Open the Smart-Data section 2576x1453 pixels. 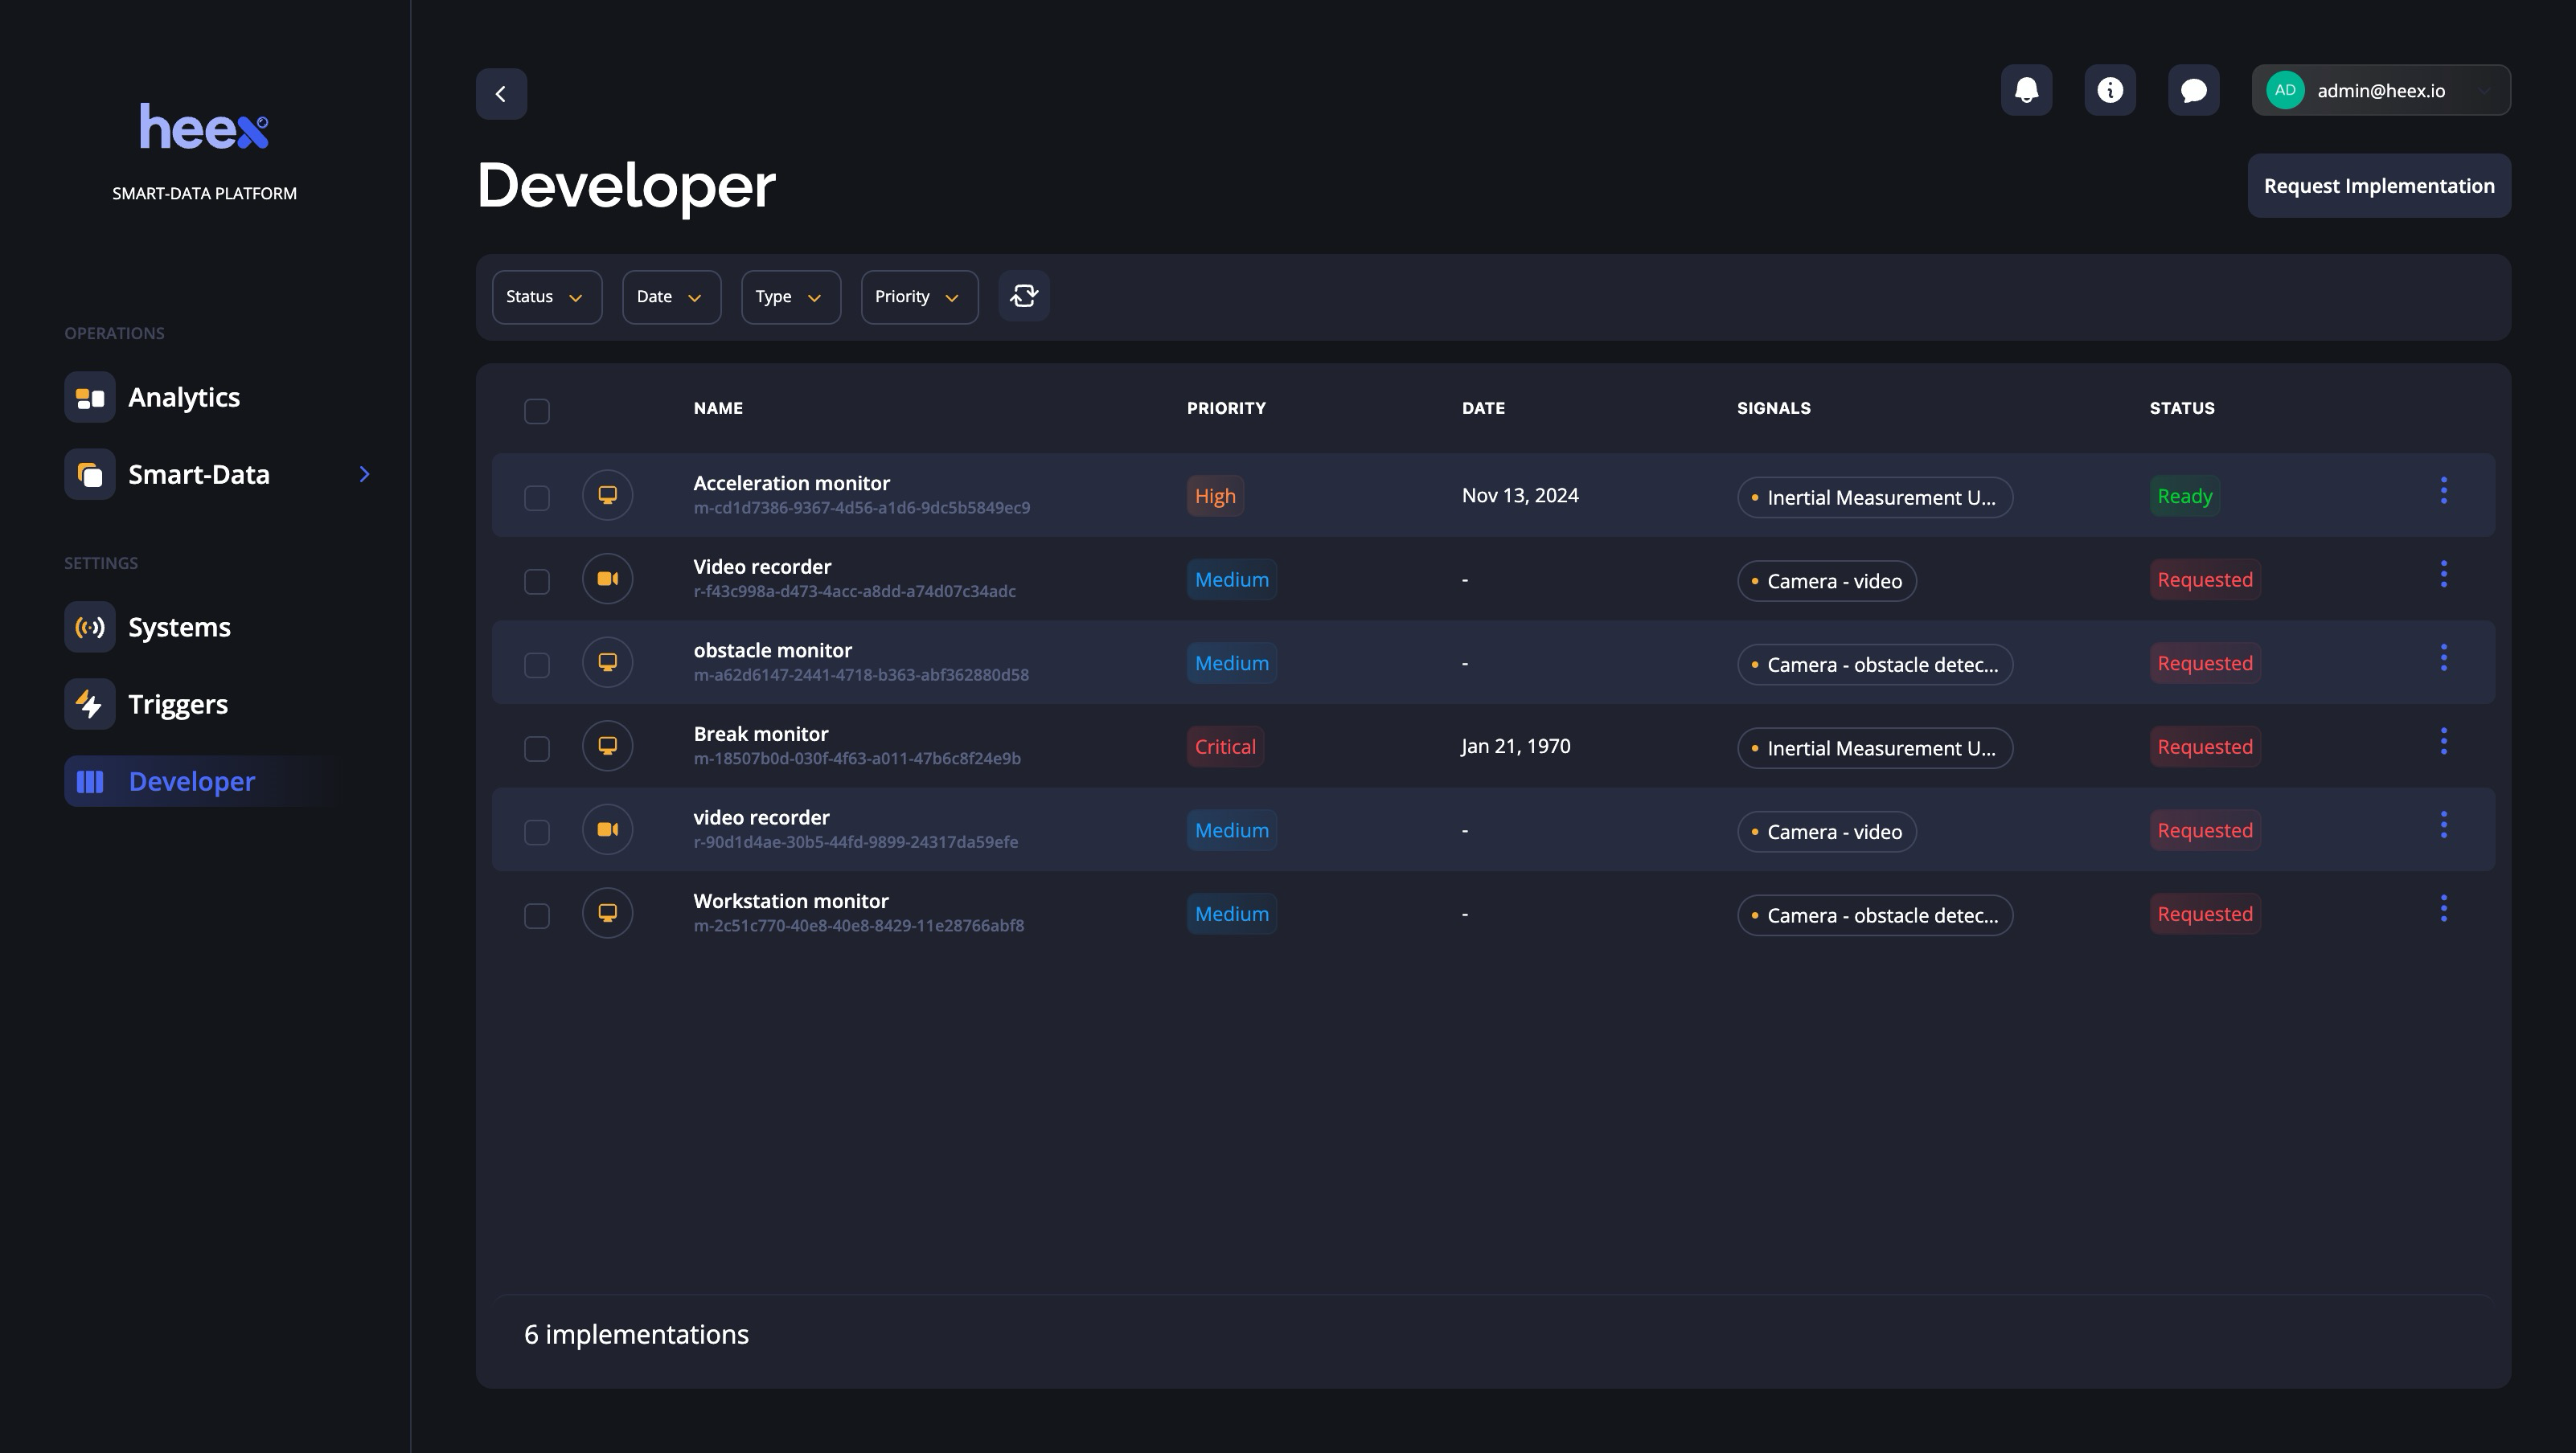click(199, 475)
